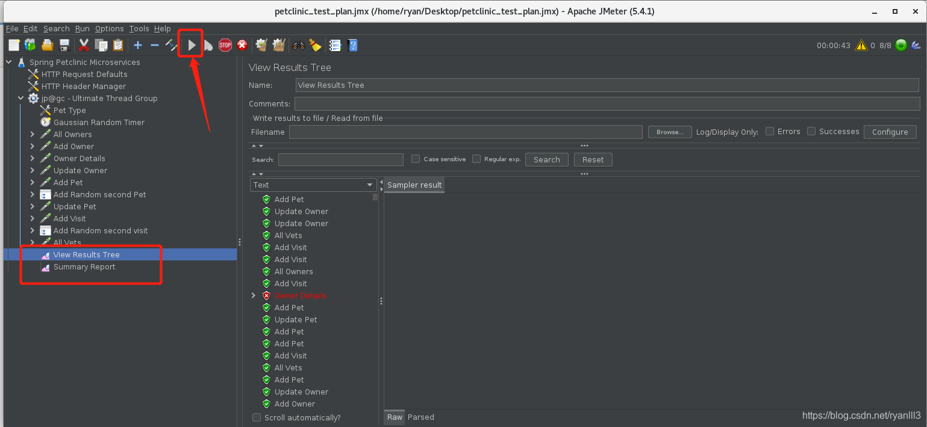Viewport: 927px width, 427px height.
Task: Click the Filename input field
Action: coord(466,132)
